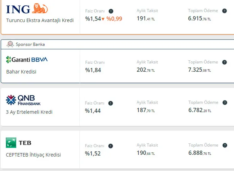Click the orange discount arrow beside %1,54

coord(103,19)
